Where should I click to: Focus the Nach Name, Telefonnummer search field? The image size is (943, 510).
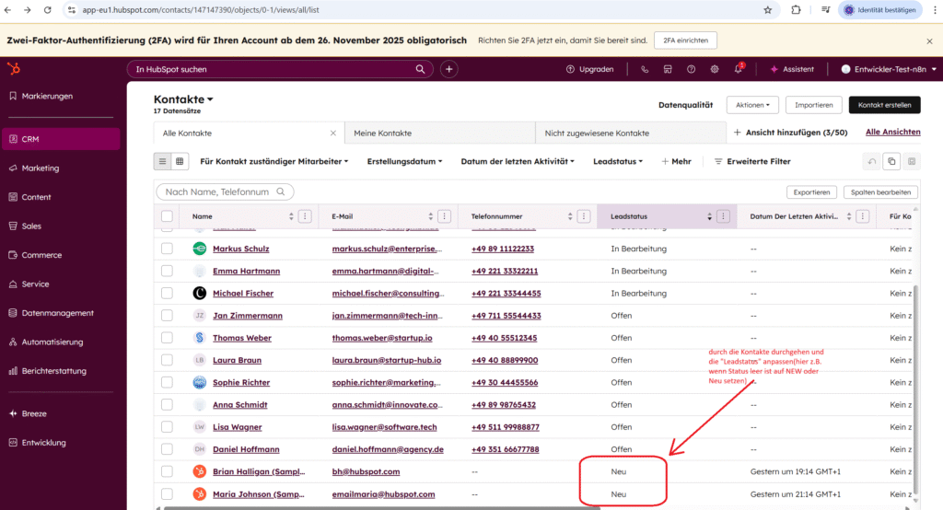225,191
